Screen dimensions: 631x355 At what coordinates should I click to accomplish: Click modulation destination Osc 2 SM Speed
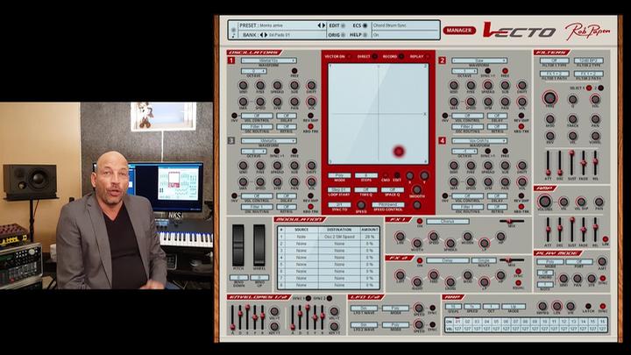[339, 237]
